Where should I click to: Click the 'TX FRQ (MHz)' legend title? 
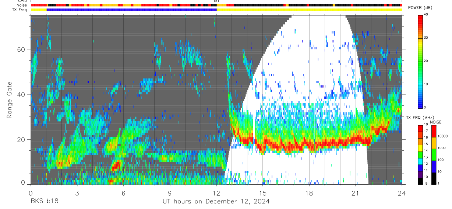419,118
